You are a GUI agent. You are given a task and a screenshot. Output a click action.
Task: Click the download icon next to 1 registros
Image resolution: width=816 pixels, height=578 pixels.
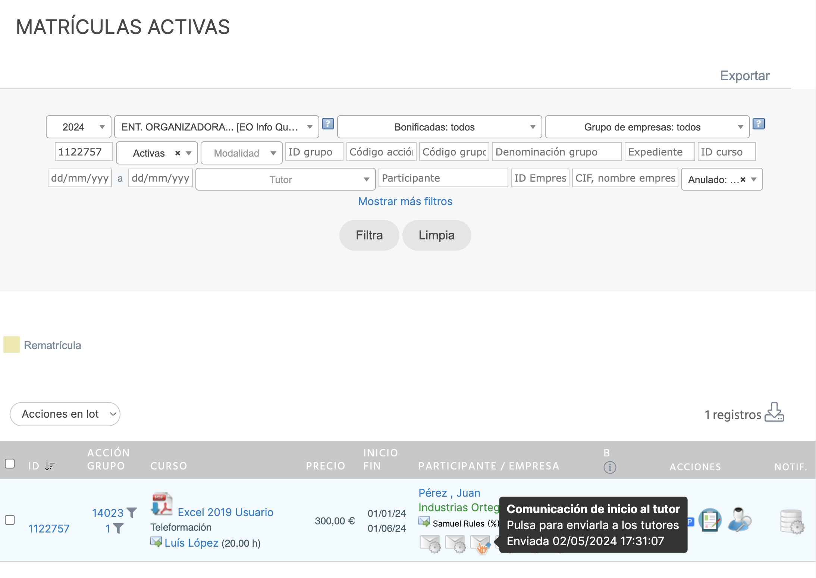coord(774,412)
